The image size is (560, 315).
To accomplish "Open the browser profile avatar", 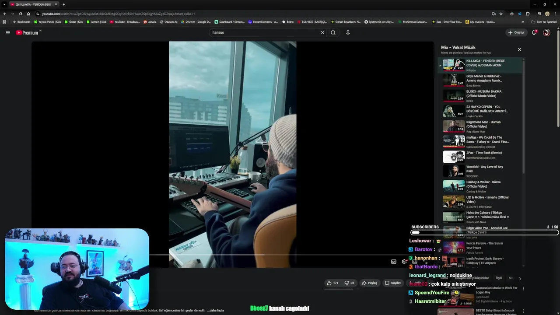I will pyautogui.click(x=547, y=14).
